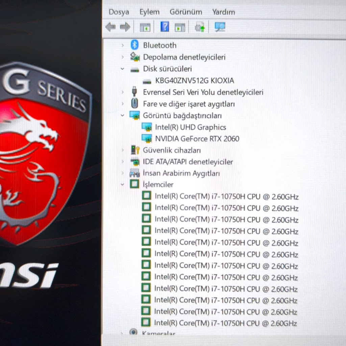Screen dimensions: 346x346
Task: Expand Fare ve diğer işaret aygıtları
Action: click(x=122, y=104)
